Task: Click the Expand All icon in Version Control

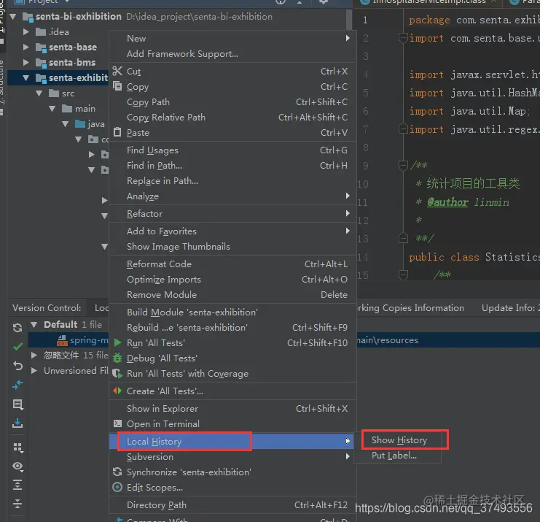Action: coord(17,485)
